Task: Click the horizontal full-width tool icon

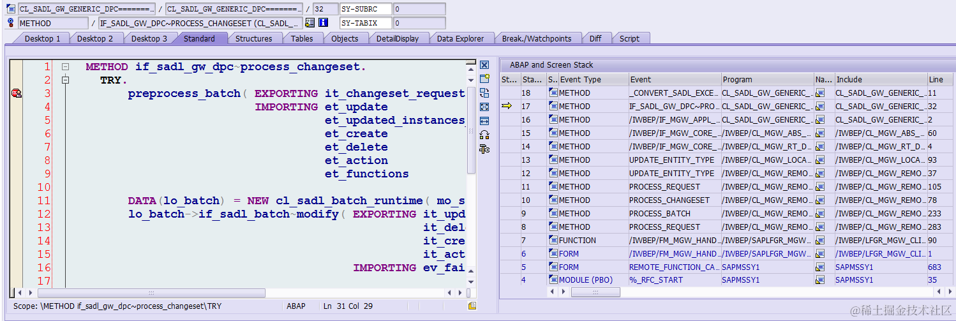Action: click(x=484, y=121)
